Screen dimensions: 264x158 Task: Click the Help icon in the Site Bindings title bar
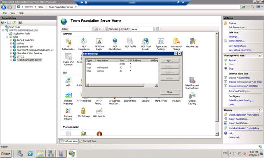[x=176, y=53]
